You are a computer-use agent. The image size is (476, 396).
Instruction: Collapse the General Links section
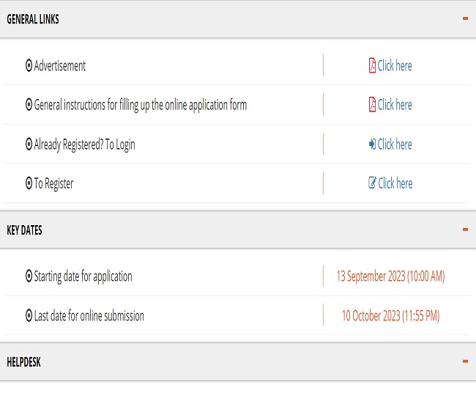pyautogui.click(x=465, y=18)
